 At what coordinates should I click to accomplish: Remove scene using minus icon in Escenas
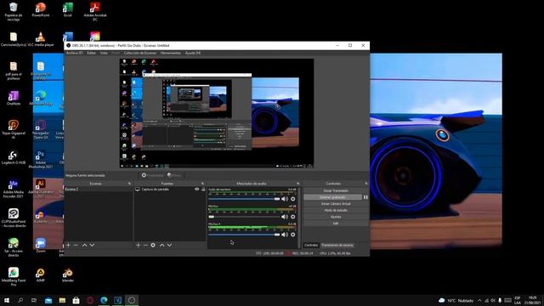click(x=76, y=245)
